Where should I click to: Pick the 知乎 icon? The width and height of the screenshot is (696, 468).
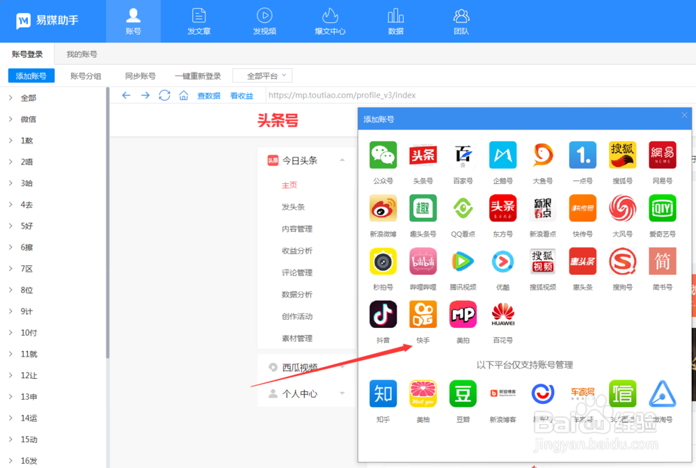point(383,393)
